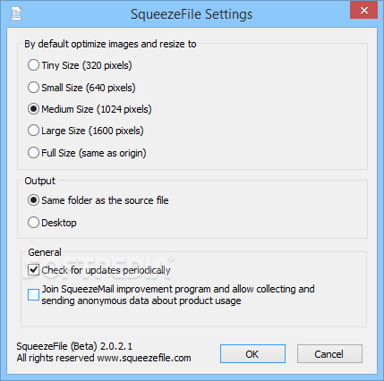The width and height of the screenshot is (384, 381).
Task: Click the SqueezeFile app icon in title bar
Action: [x=16, y=14]
